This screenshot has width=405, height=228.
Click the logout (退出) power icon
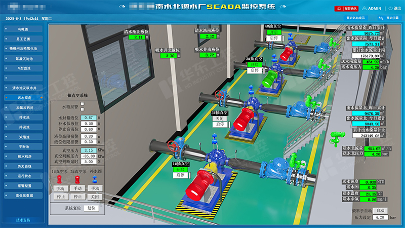click(x=389, y=9)
